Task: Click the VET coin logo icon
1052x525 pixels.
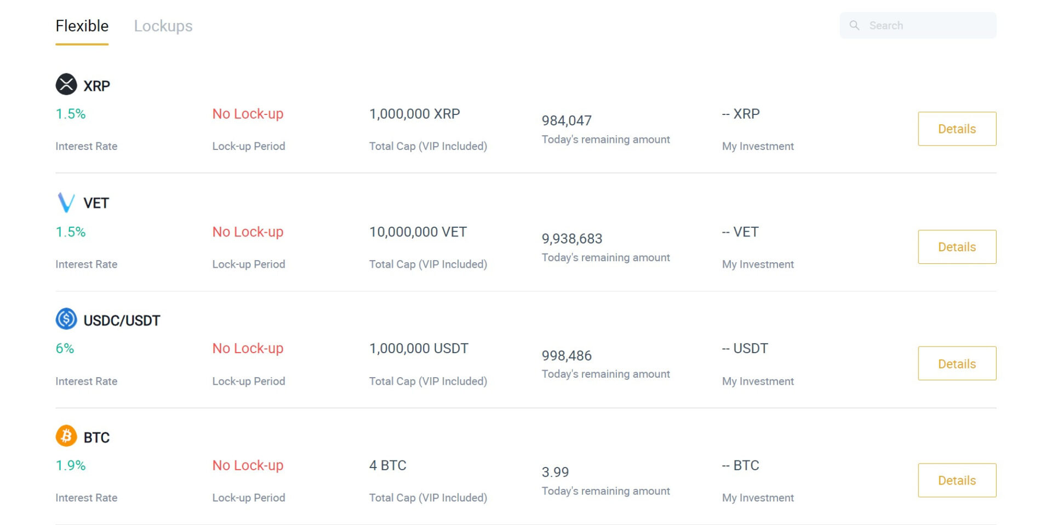Action: [66, 202]
